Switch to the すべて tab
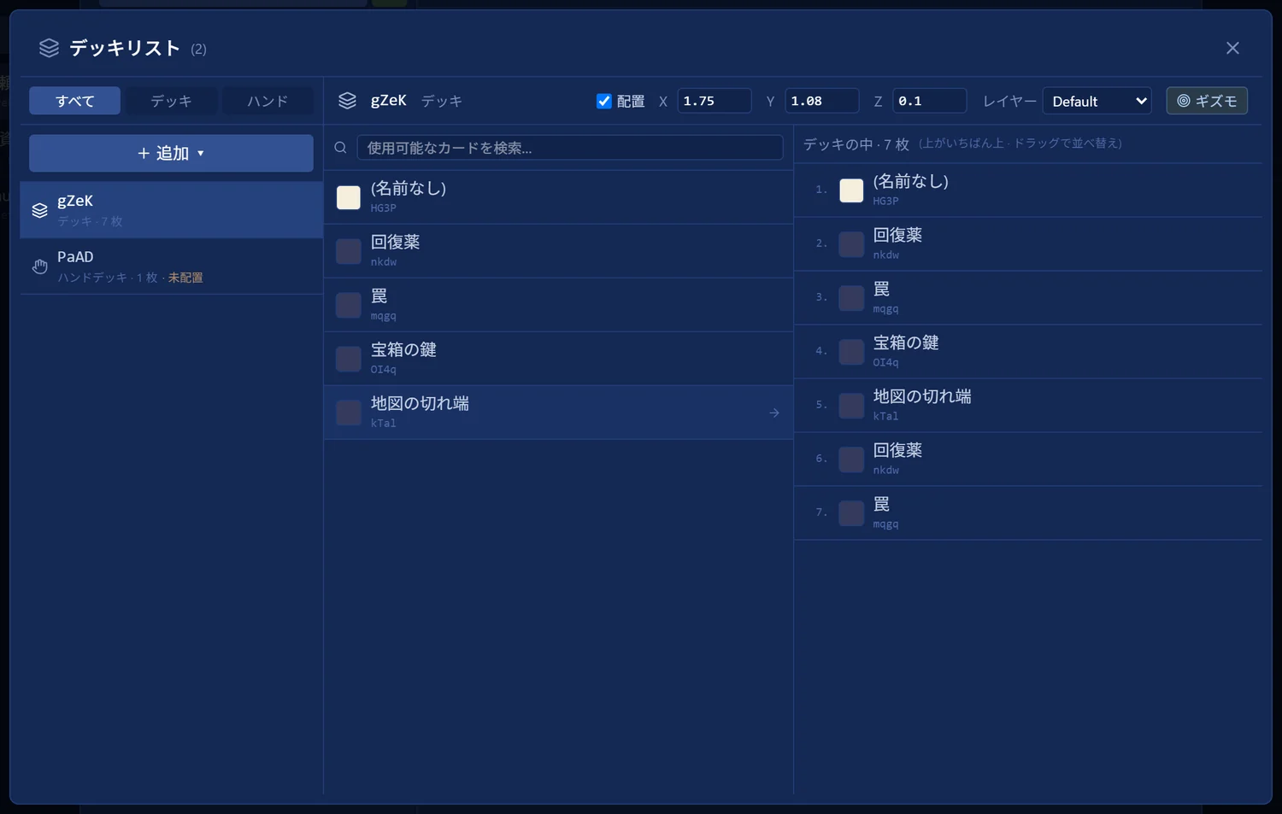 coord(74,101)
